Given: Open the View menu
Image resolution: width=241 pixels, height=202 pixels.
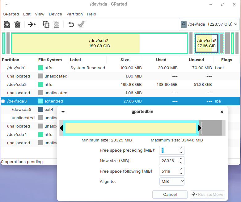Looking at the screenshot, I should coord(40,14).
